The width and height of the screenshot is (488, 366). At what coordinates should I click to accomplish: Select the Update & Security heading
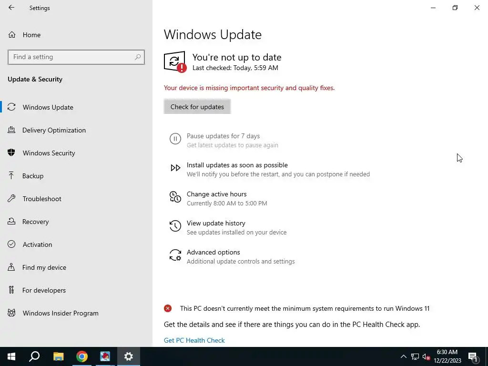coord(35,79)
